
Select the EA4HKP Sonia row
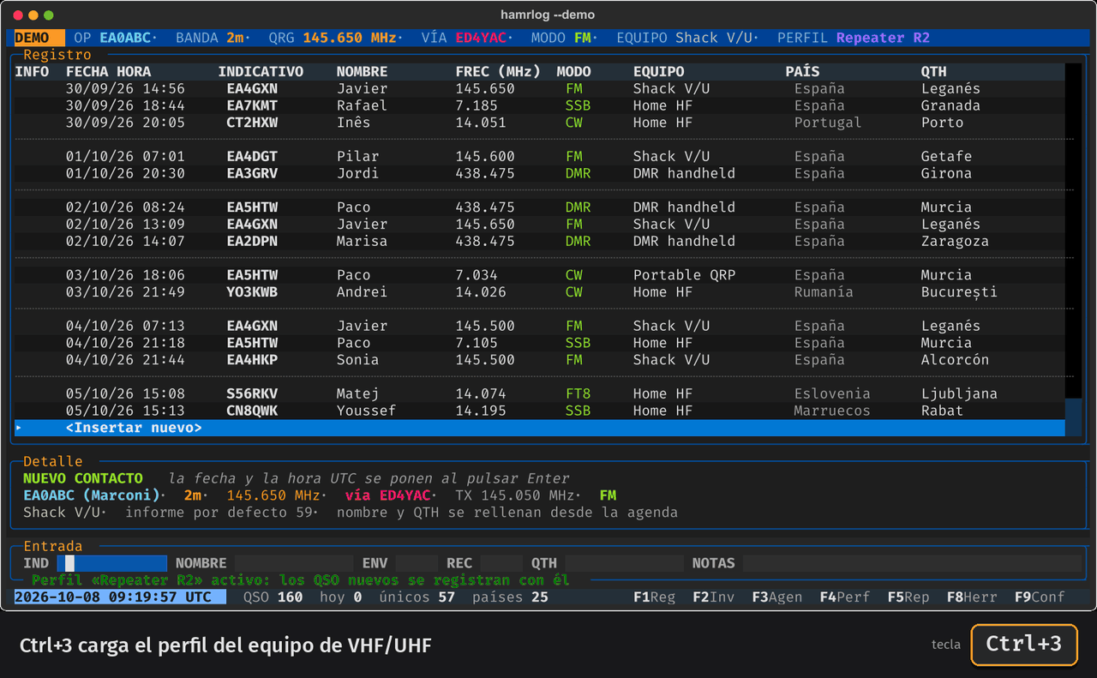[x=540, y=360]
